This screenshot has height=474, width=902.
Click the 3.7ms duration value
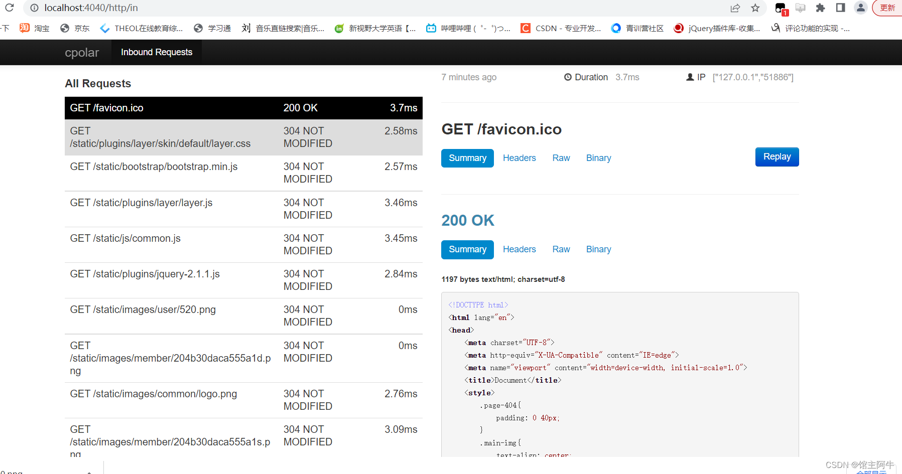coord(627,77)
